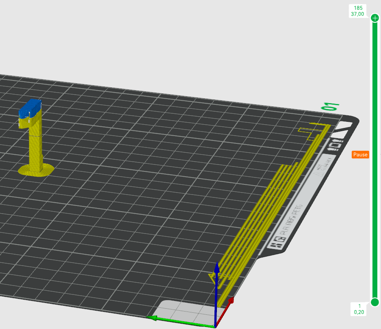Viewport: 381px width, 329px height.
Task: Click the bottom layer slider handle
Action: point(375,302)
